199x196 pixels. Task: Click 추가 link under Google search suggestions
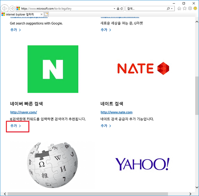point(15,30)
